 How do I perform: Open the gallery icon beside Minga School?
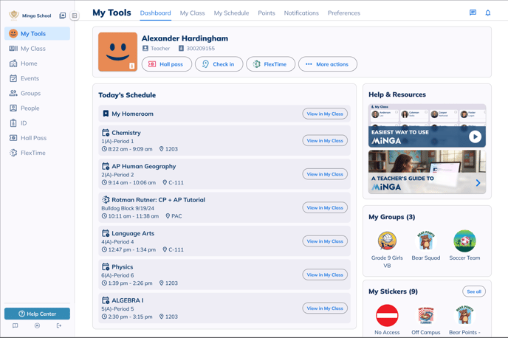tap(63, 15)
